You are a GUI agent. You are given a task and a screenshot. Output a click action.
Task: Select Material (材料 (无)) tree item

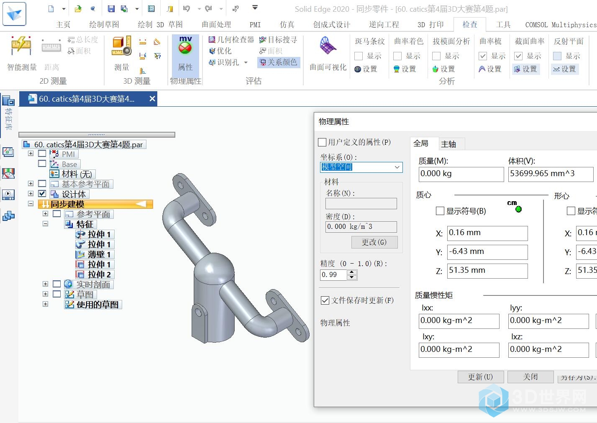[73, 174]
